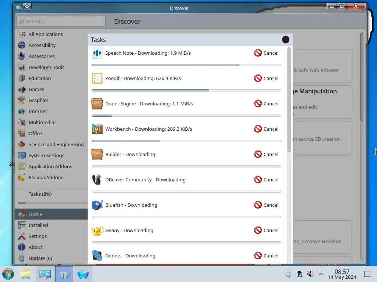The height and width of the screenshot is (282, 377).
Task: Click the Discover page right scrollbar
Action: coord(362,77)
